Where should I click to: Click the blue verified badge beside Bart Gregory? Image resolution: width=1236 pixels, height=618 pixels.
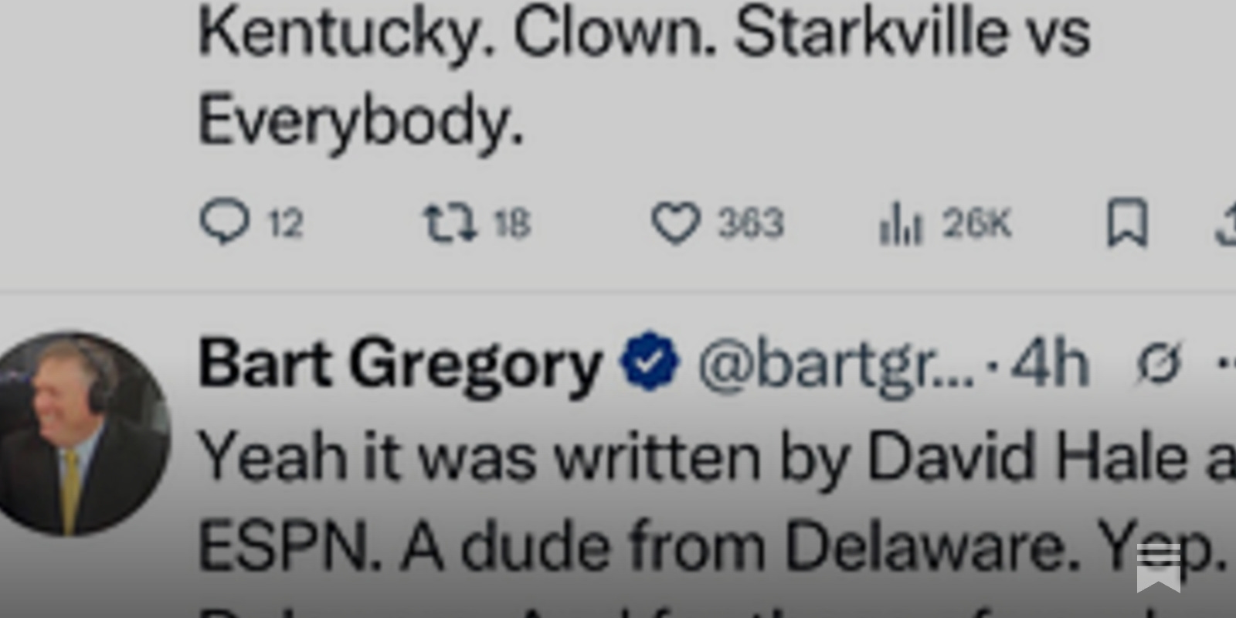(650, 362)
